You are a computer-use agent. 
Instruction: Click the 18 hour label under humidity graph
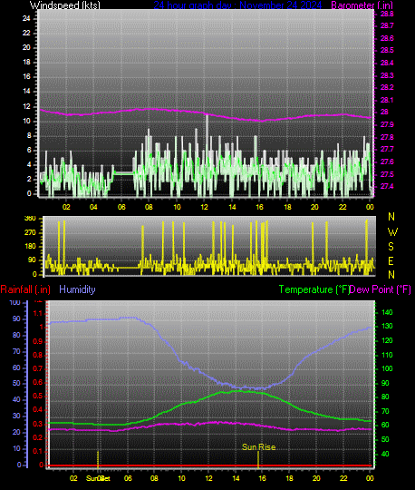[x=289, y=478]
